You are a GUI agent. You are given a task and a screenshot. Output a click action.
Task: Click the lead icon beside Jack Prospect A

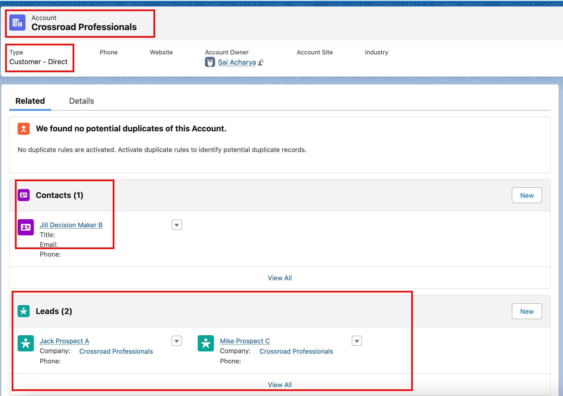[x=26, y=343]
